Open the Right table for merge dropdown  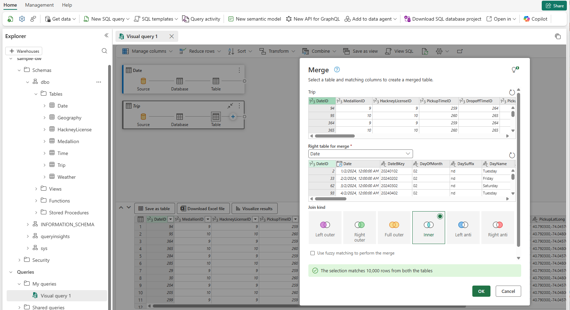[360, 154]
